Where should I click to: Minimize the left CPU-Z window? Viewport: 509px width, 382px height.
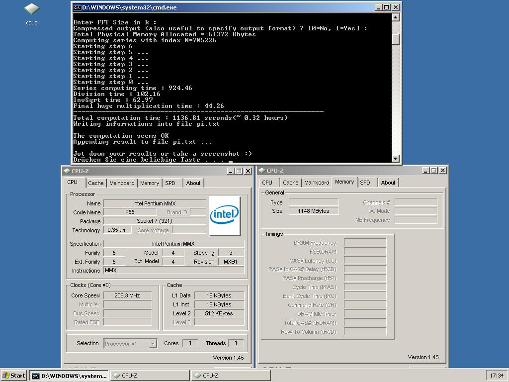coord(231,171)
